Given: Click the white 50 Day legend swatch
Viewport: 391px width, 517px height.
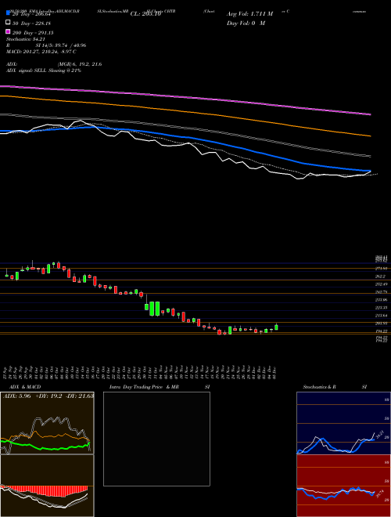Looking at the screenshot, I should coord(8,22).
